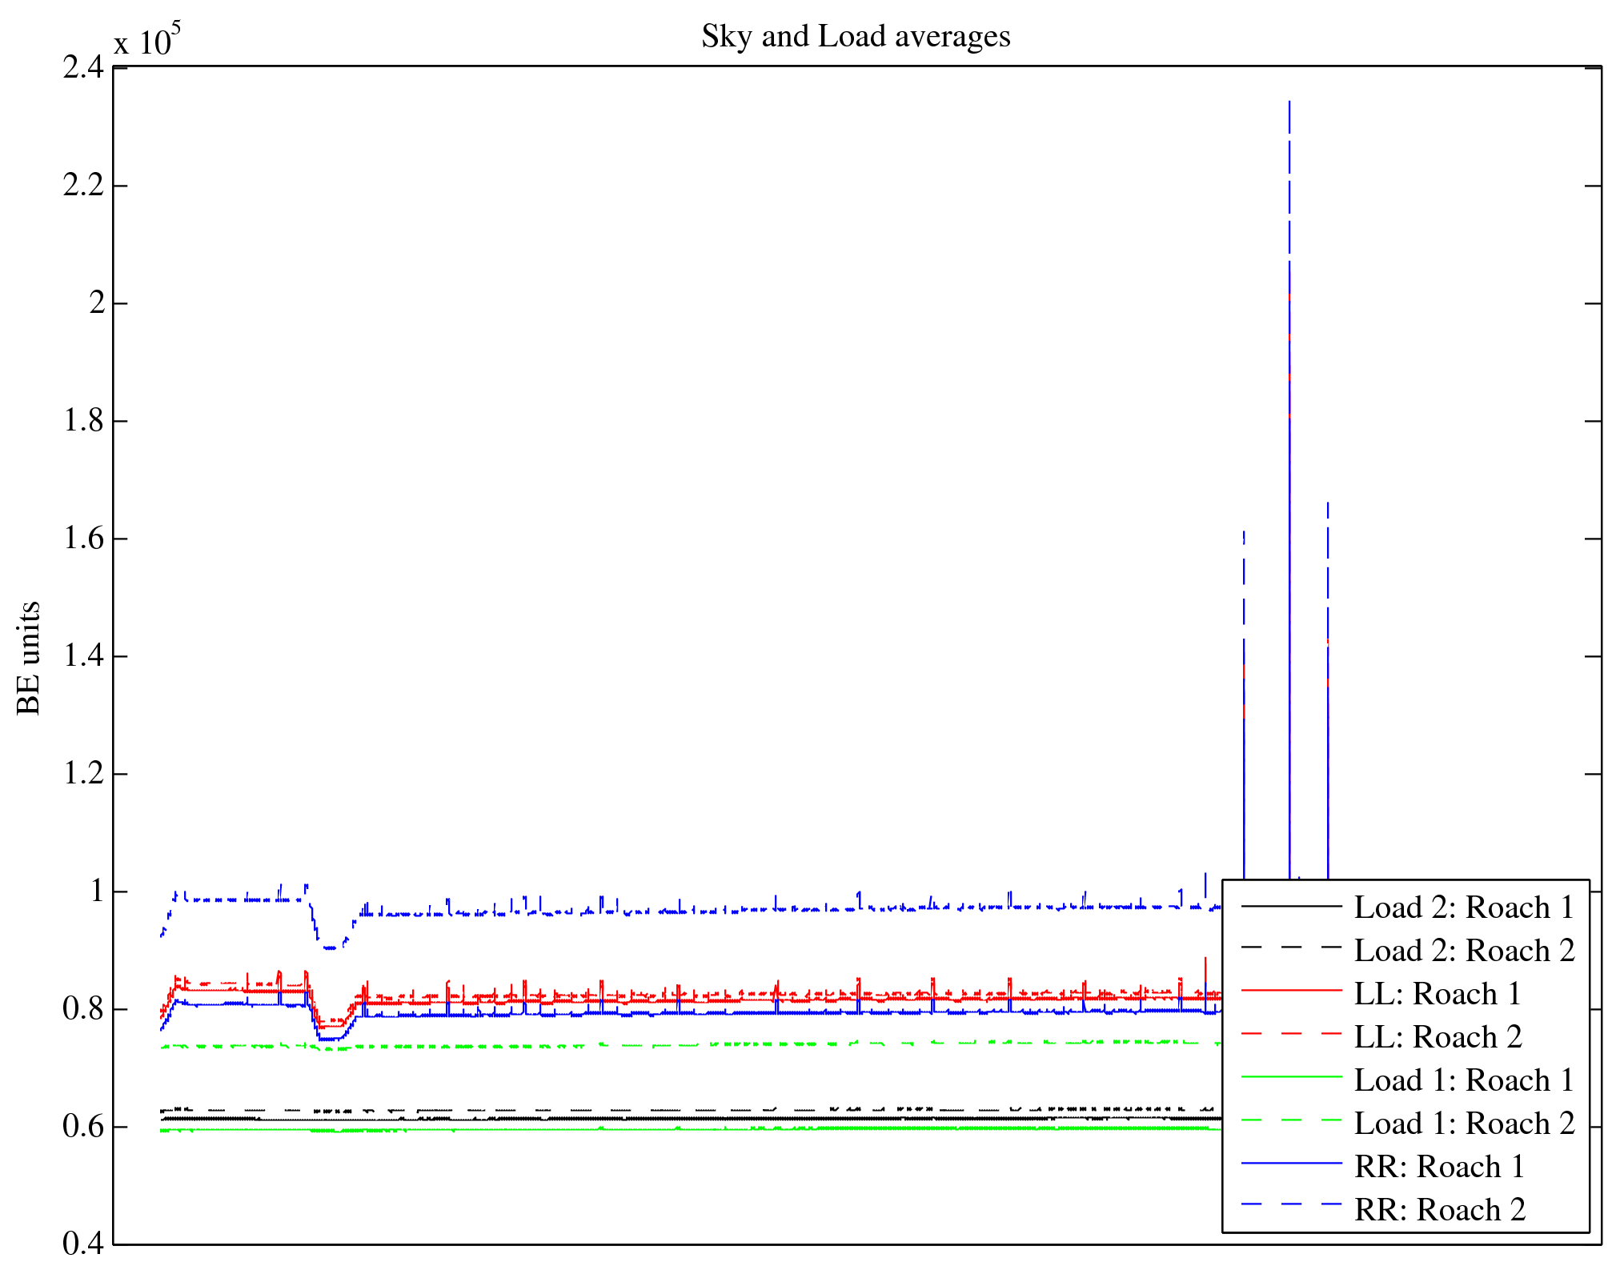Click solid black line sample in legend
Viewport: 1624px width, 1274px height.
click(1291, 905)
